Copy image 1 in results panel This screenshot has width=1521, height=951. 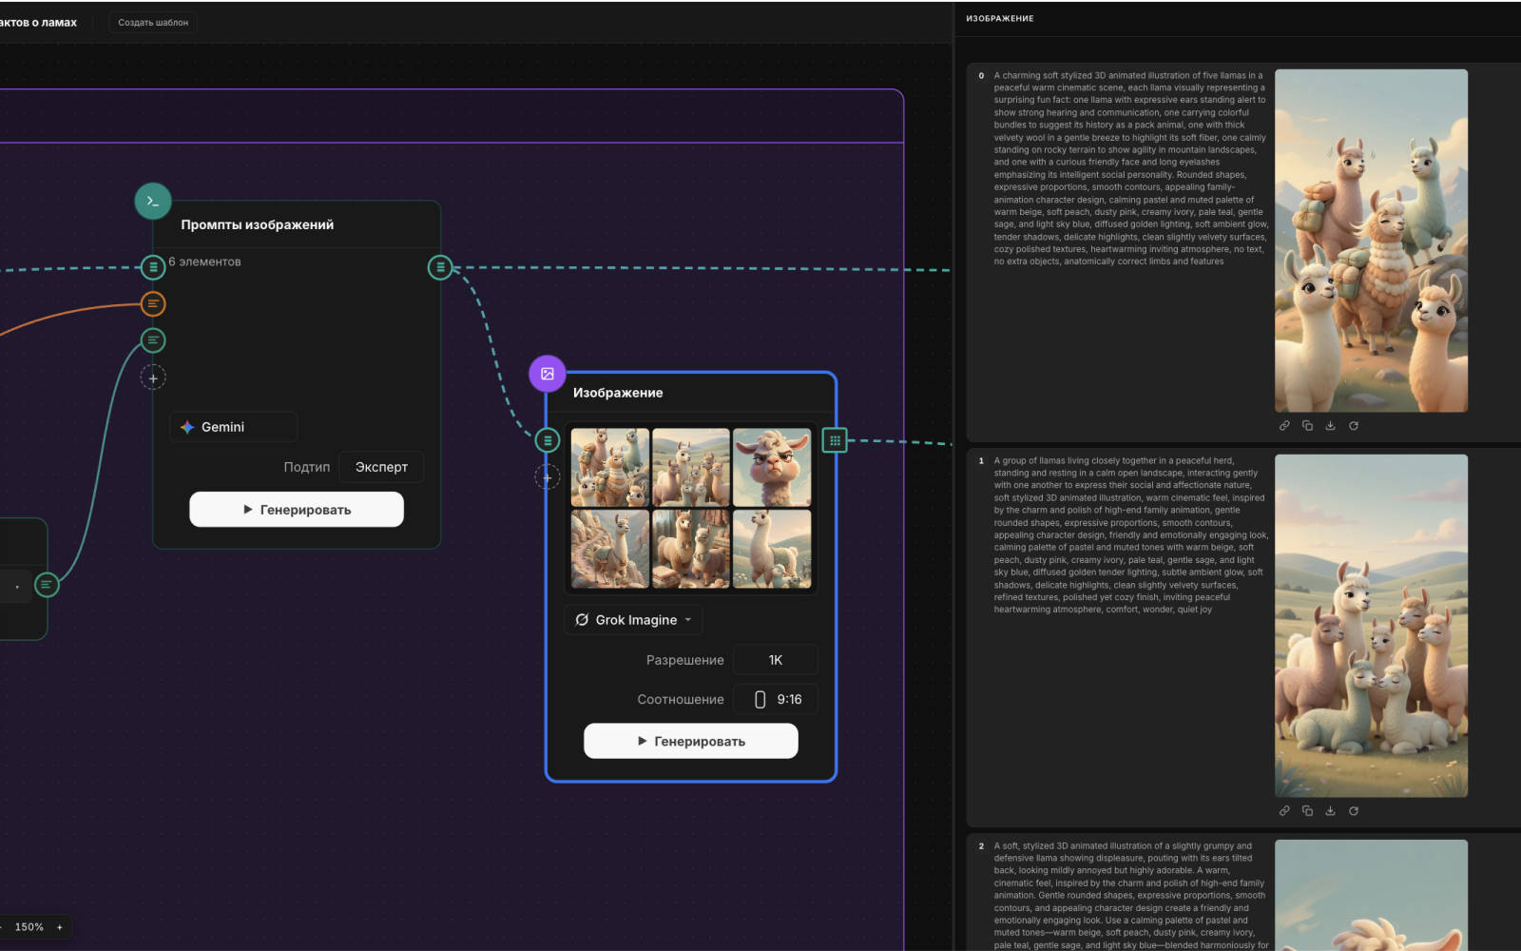tap(1307, 811)
